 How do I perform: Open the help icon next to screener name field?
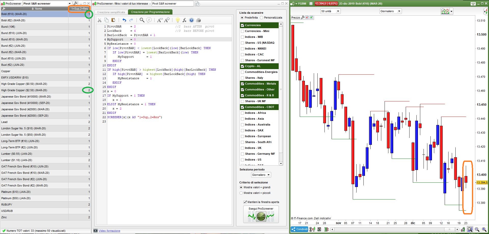coord(197,4)
